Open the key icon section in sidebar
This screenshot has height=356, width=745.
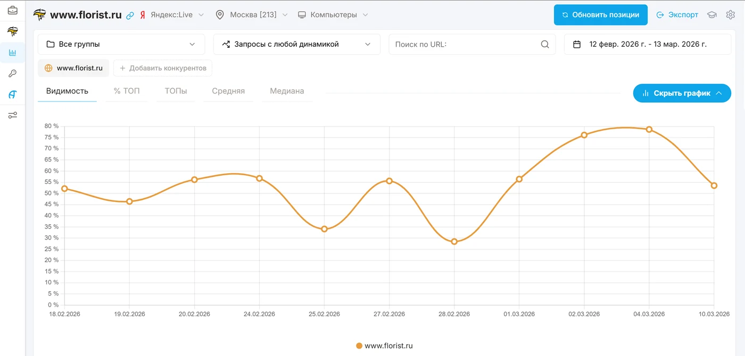pyautogui.click(x=12, y=73)
